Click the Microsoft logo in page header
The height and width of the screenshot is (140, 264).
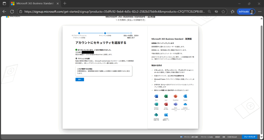tap(13, 16)
